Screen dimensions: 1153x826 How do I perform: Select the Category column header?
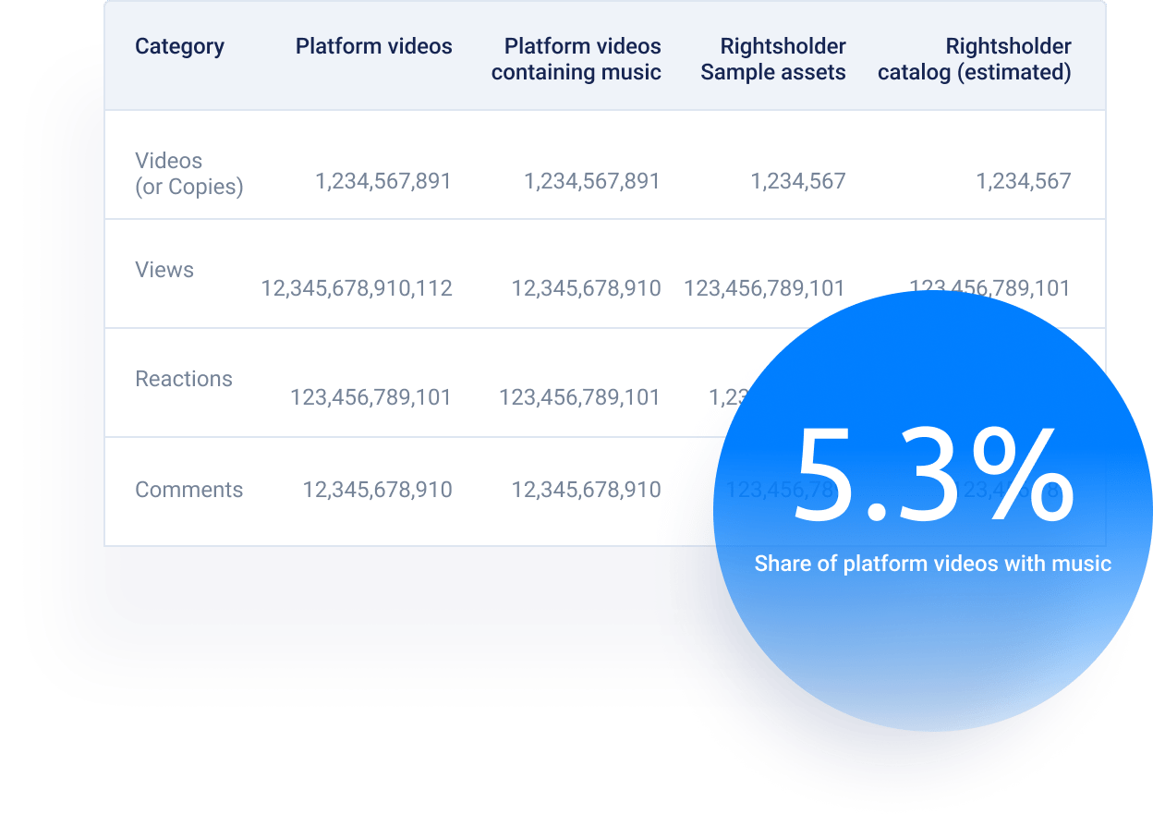[x=180, y=46]
